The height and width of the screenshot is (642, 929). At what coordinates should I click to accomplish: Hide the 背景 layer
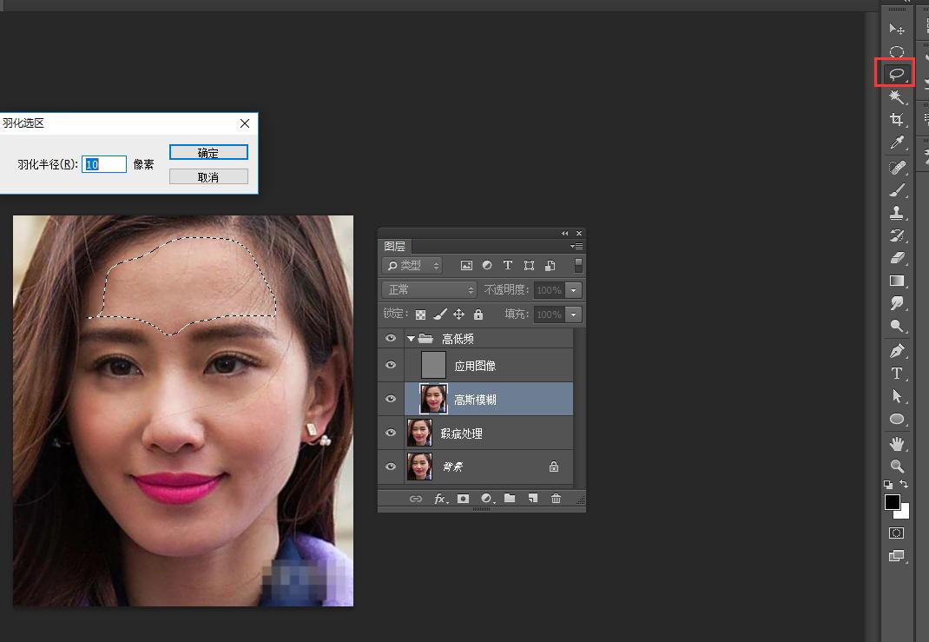pos(391,466)
